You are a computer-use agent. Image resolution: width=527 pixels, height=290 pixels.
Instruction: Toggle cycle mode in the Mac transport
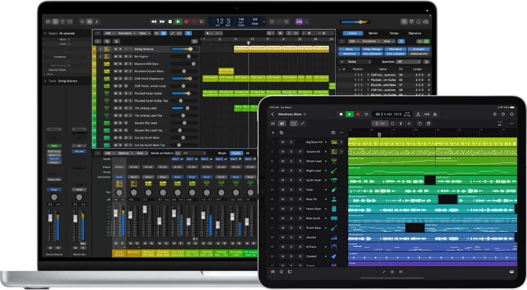click(x=202, y=22)
